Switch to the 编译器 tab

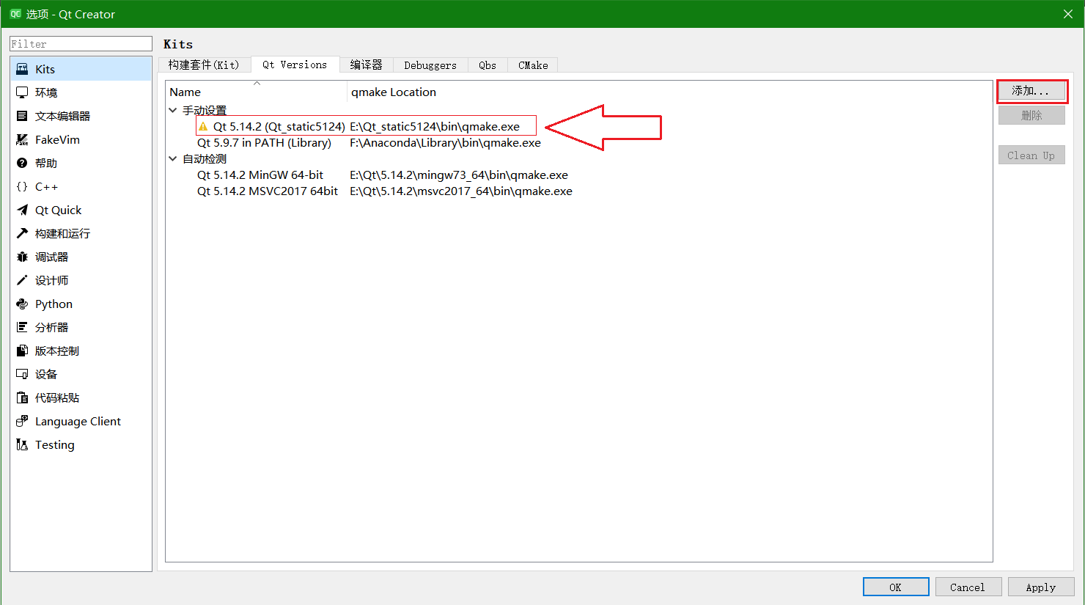point(367,65)
